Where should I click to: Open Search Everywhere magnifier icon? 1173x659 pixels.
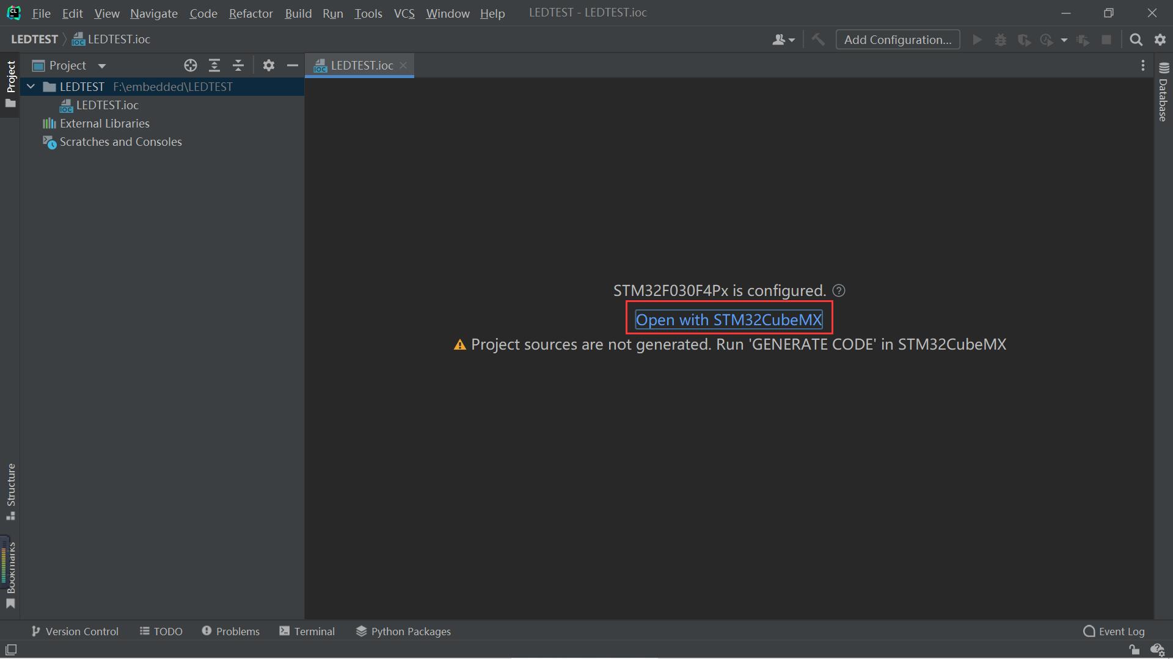point(1136,40)
